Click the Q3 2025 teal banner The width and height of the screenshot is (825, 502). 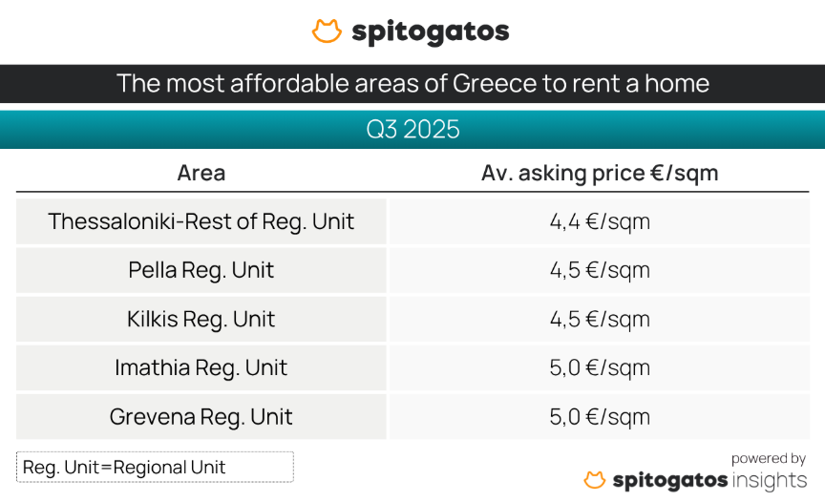click(412, 130)
